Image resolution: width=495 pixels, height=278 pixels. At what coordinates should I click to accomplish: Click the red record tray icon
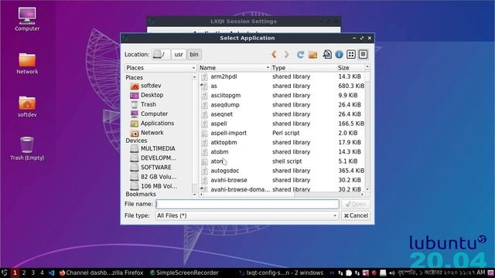click(374, 273)
